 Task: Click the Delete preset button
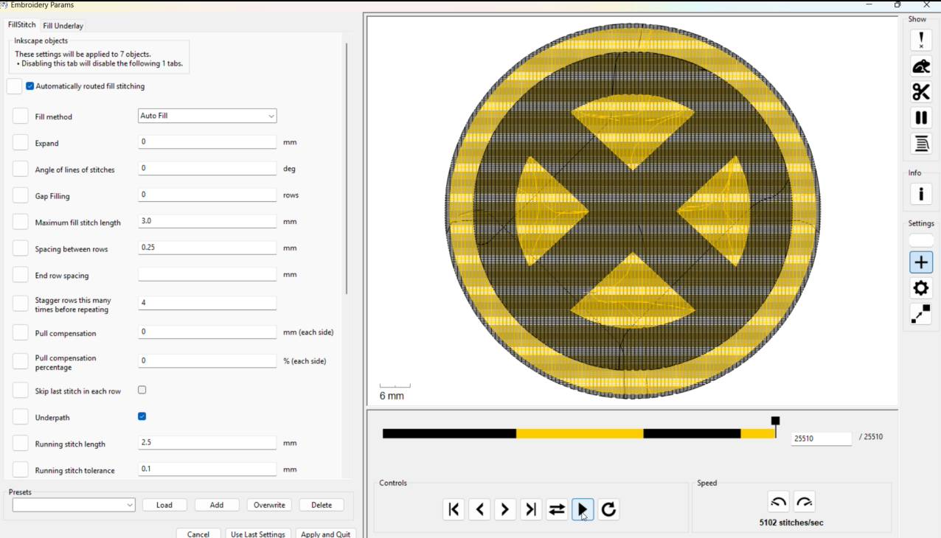pyautogui.click(x=322, y=505)
